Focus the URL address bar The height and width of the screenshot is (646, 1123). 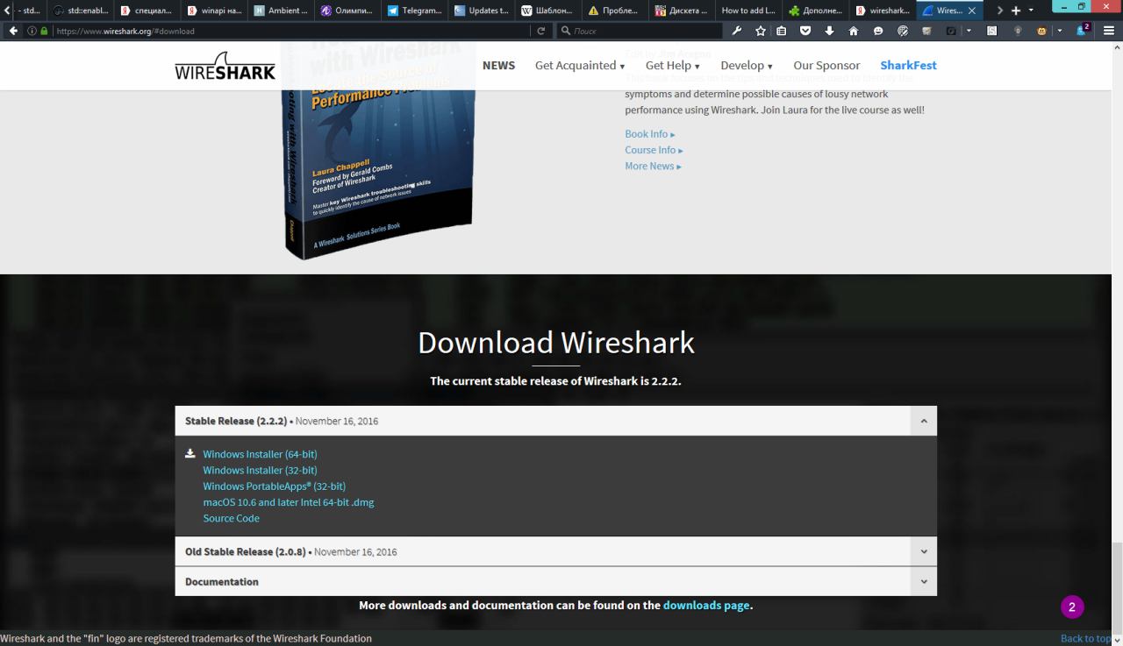pos(290,31)
